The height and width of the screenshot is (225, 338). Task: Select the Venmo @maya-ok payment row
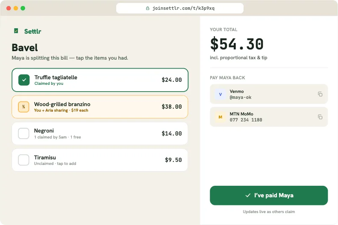(269, 94)
